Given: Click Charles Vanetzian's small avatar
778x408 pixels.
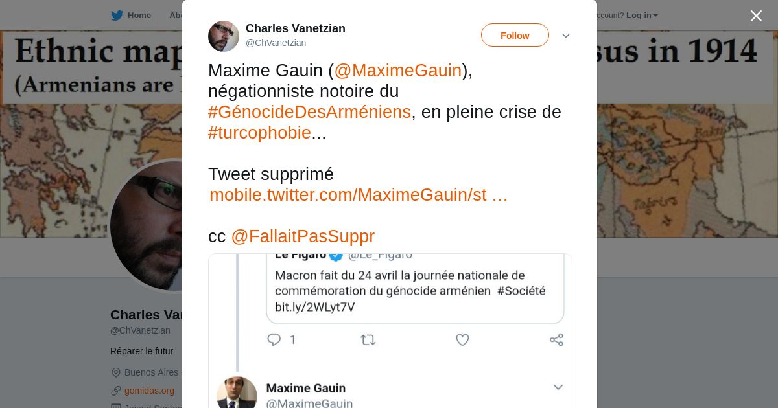Looking at the screenshot, I should pos(224,36).
